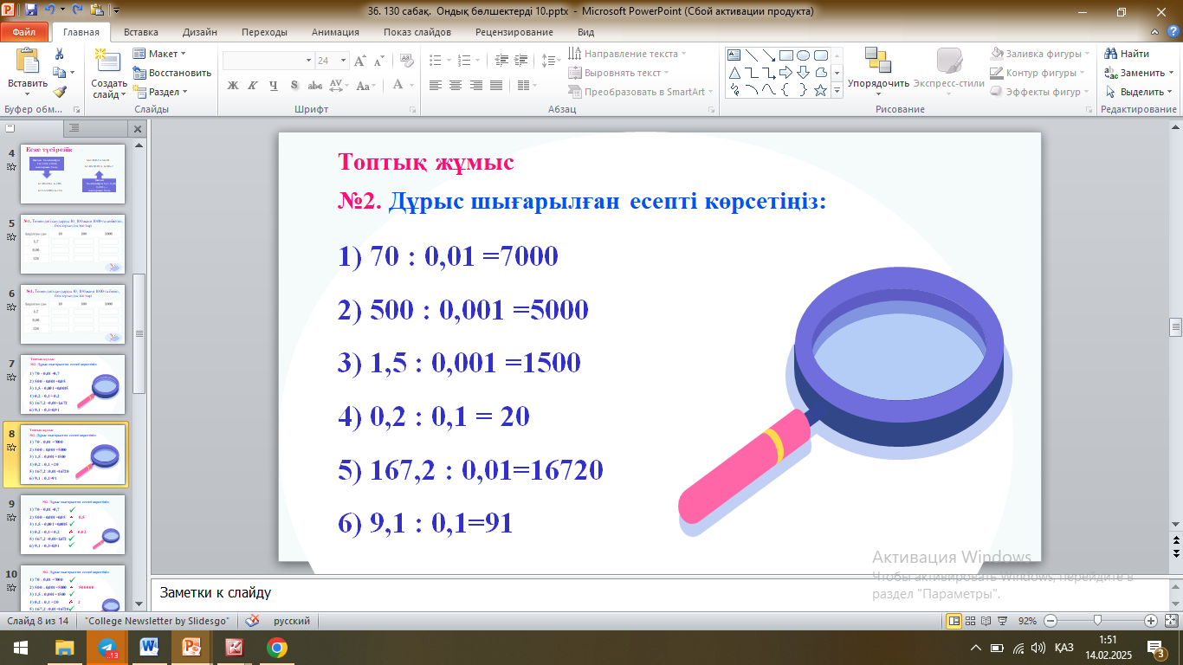
Task: Adjust the zoom slider handle
Action: (1097, 621)
